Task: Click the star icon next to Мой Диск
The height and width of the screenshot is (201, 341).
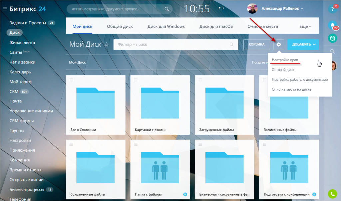Action: click(x=106, y=44)
